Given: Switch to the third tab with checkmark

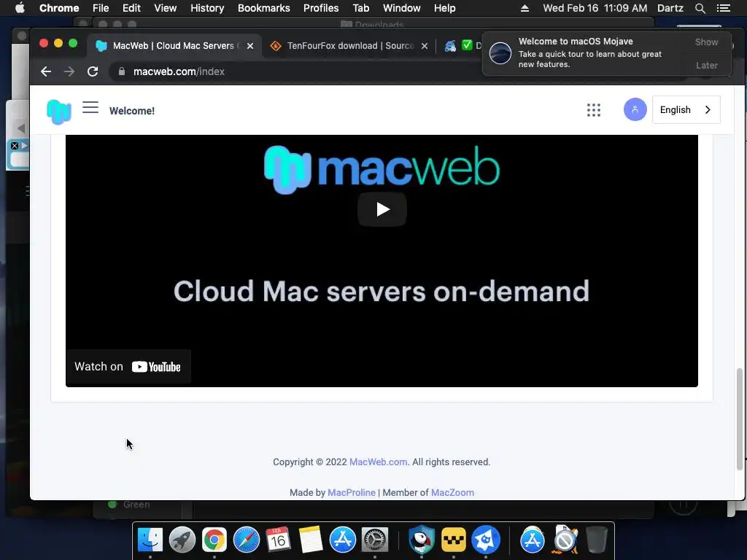Looking at the screenshot, I should pyautogui.click(x=462, y=46).
